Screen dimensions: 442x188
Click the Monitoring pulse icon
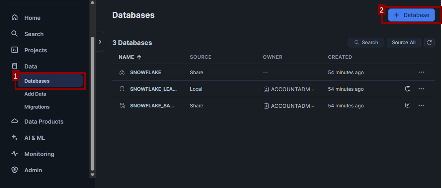coord(14,154)
